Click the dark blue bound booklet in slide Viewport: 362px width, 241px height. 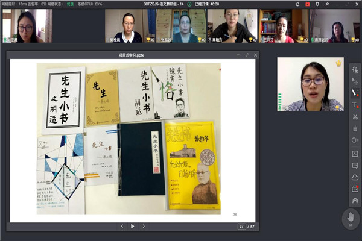coord(142,159)
